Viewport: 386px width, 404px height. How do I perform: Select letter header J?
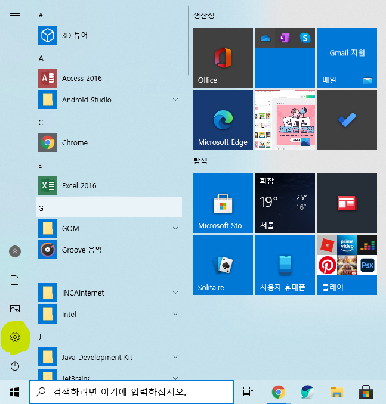click(40, 337)
